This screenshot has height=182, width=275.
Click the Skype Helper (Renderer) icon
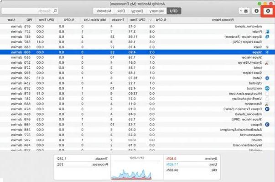coord(267,37)
